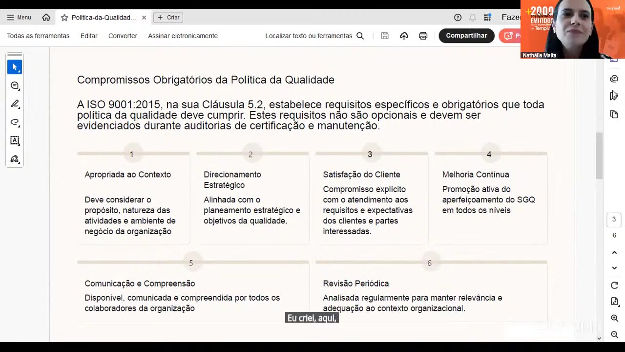This screenshot has height=352, width=625.
Task: Close the Politica-da-Qualidade tab
Action: (144, 18)
